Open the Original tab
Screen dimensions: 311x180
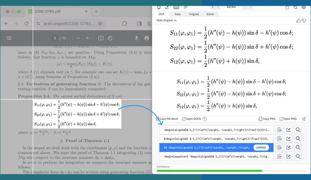coord(194,14)
